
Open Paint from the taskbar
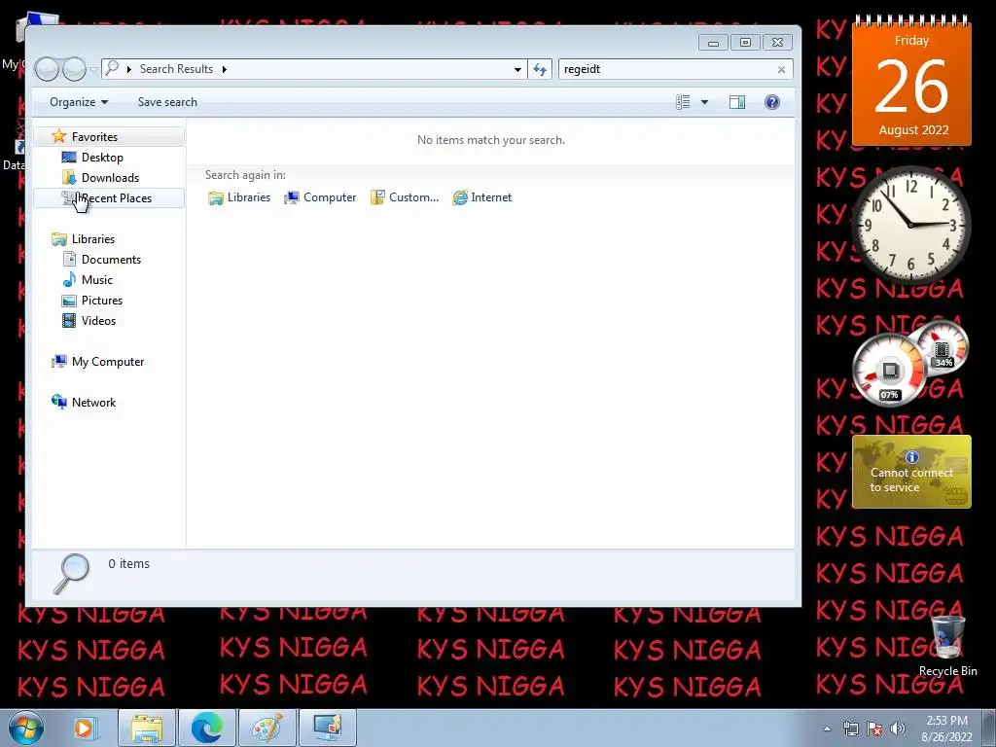(x=267, y=728)
